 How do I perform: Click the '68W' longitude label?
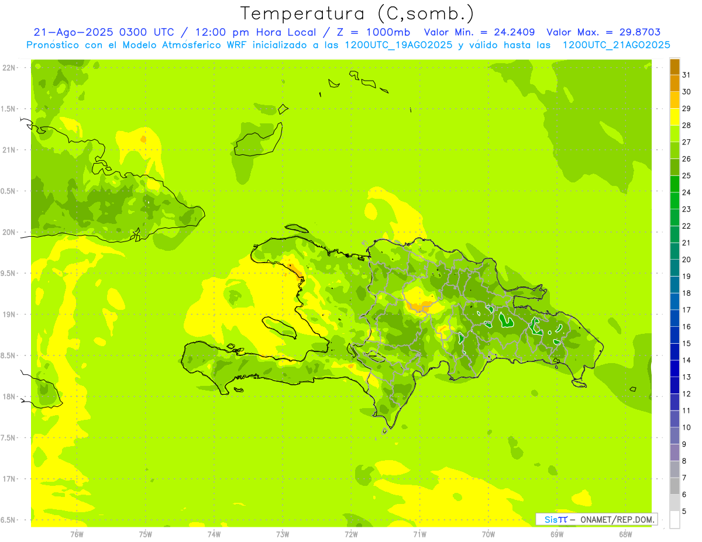(x=625, y=534)
